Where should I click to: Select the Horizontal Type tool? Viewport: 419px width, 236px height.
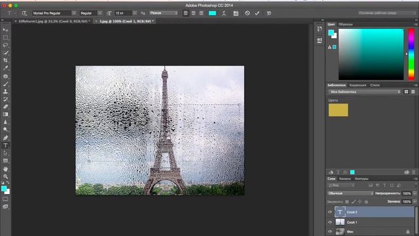(5, 146)
